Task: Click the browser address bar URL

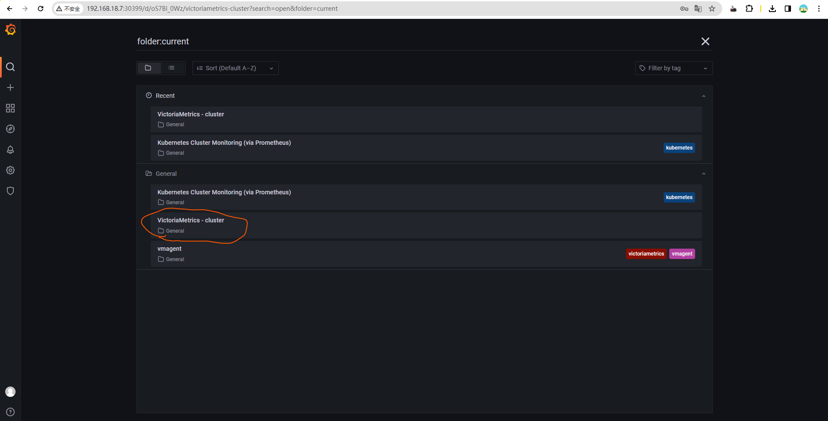Action: pos(212,9)
